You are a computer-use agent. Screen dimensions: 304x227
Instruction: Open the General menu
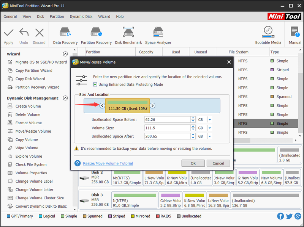pos(10,17)
